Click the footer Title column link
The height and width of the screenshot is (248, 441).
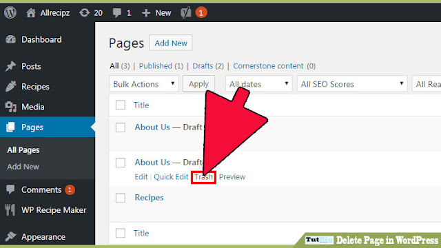coord(141,233)
